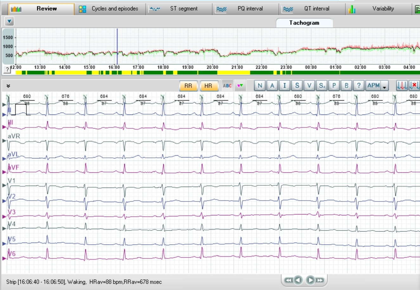Image resolution: width=420 pixels, height=290 pixels.
Task: Click the V5 channel arrow marker
Action: point(4,244)
